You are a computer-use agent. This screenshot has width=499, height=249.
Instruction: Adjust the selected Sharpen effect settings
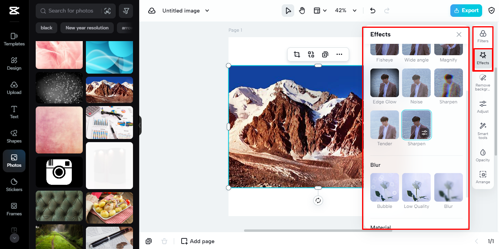tap(424, 133)
